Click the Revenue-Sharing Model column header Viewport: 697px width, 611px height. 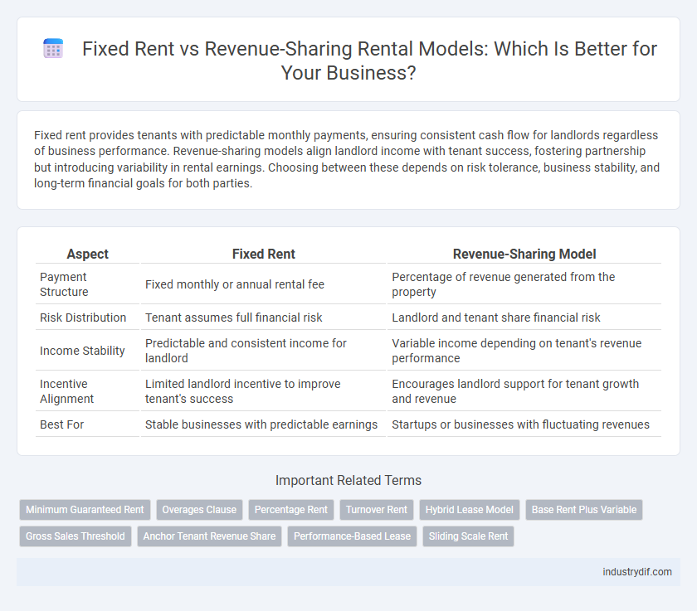(x=524, y=254)
